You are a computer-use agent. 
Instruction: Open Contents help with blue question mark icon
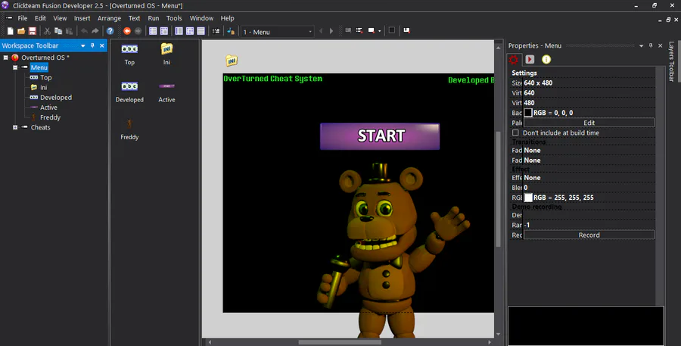110,31
